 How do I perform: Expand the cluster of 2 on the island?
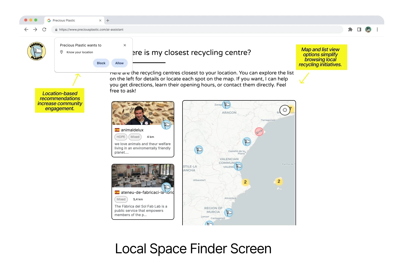tap(279, 181)
